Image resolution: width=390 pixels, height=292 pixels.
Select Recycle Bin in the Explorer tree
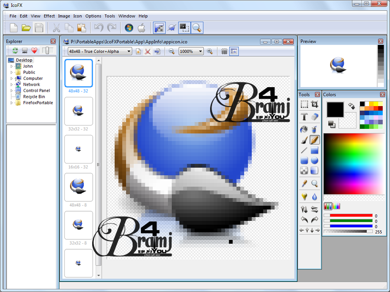pos(34,96)
